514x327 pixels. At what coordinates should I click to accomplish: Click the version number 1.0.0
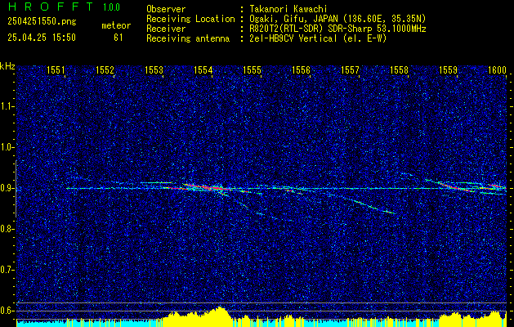click(111, 7)
